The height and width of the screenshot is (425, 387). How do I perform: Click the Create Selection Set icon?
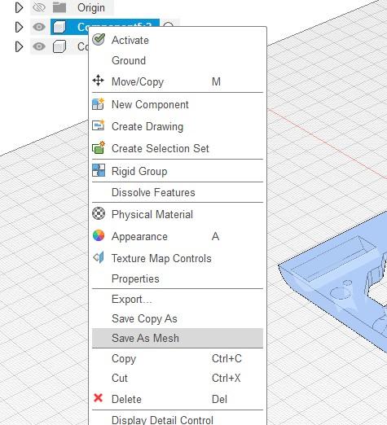[99, 147]
